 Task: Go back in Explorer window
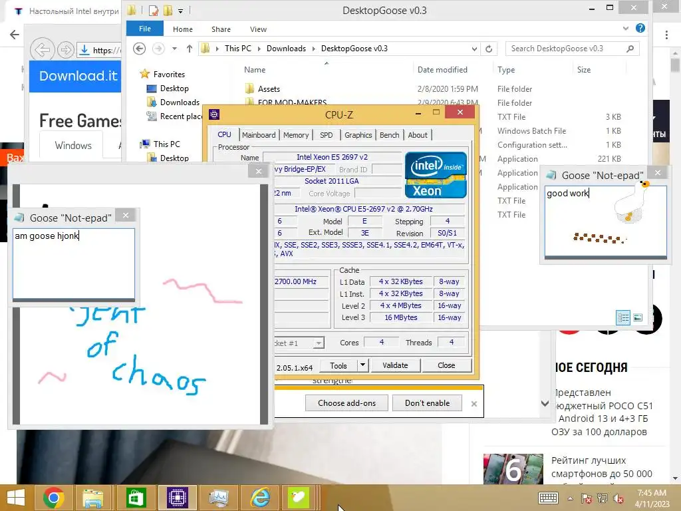pos(140,48)
